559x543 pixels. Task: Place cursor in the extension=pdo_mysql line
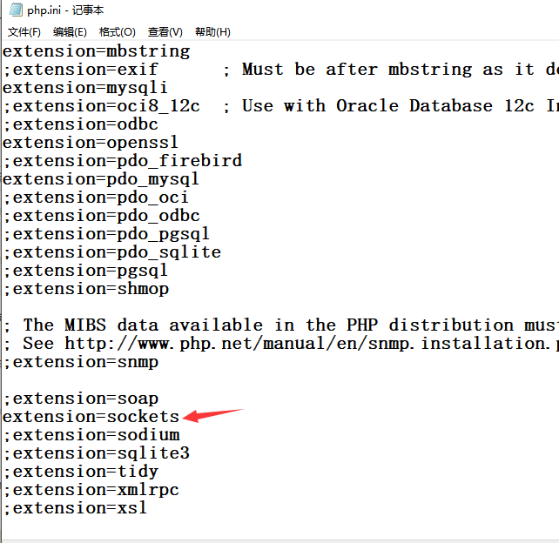tap(101, 179)
